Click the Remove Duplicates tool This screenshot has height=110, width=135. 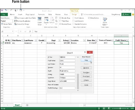click(22, 21)
